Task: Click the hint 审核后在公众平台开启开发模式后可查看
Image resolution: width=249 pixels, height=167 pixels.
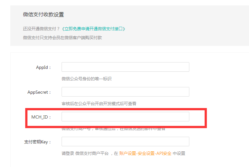Action: tap(99, 104)
